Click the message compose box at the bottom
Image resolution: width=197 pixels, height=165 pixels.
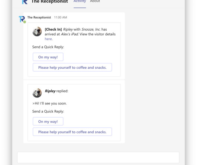click(98, 158)
